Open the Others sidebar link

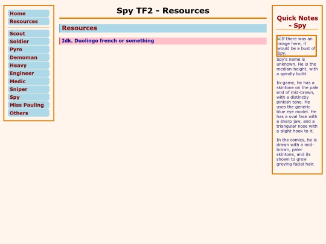(28, 113)
